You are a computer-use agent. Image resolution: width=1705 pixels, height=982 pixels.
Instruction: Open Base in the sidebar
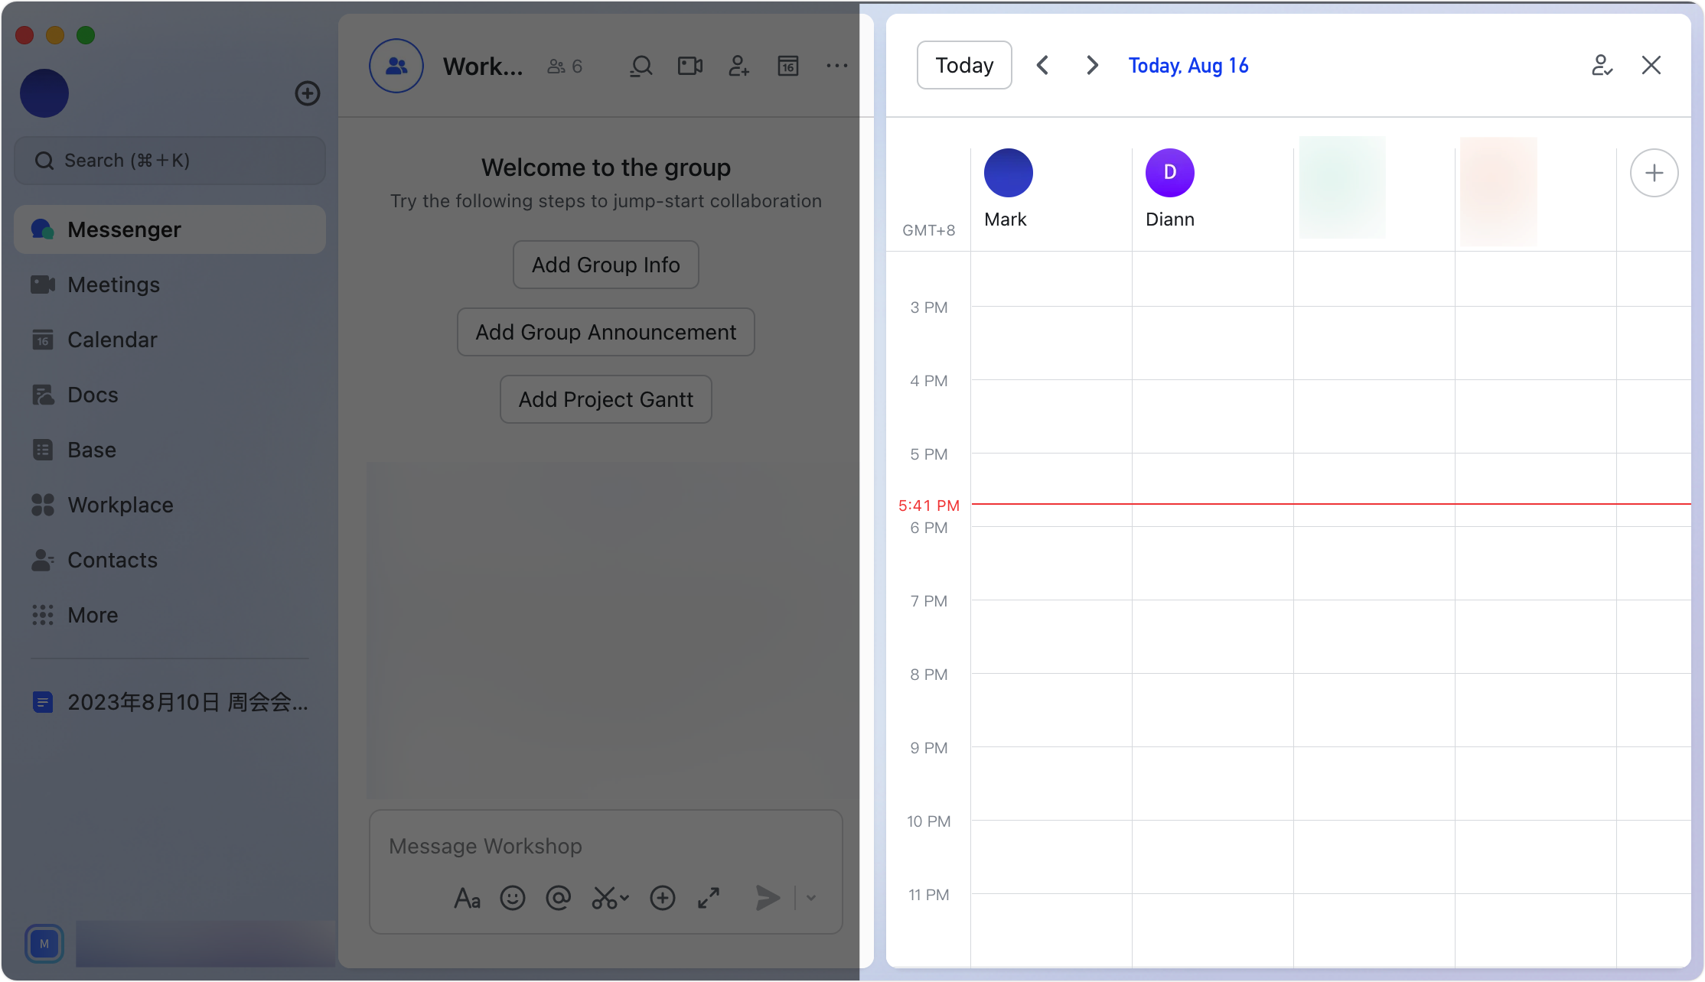tap(170, 450)
